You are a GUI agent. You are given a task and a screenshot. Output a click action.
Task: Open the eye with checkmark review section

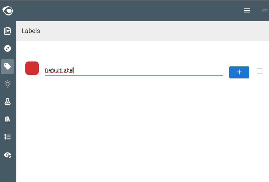coord(7,155)
